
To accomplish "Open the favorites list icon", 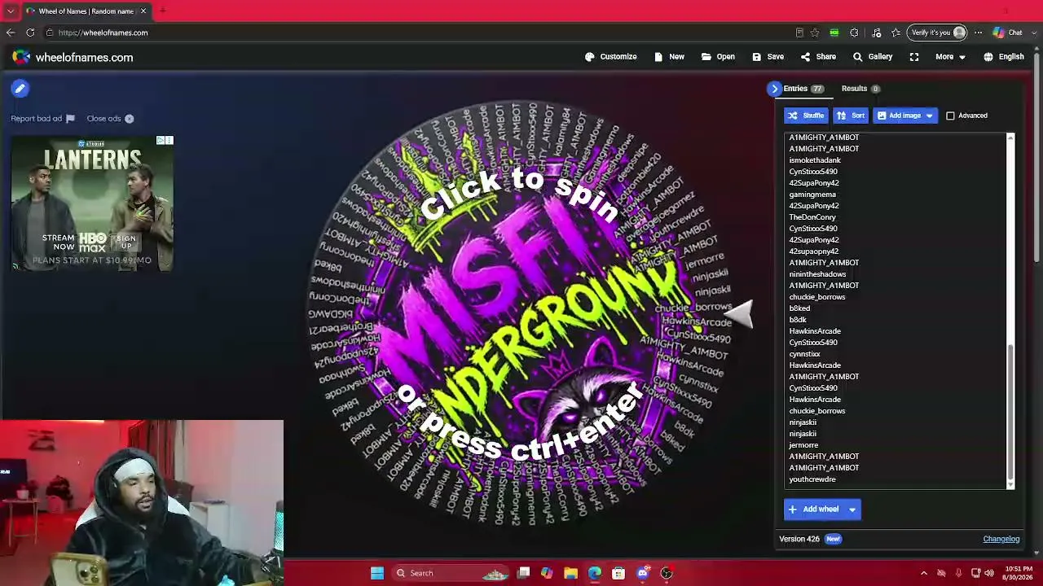I will point(896,33).
